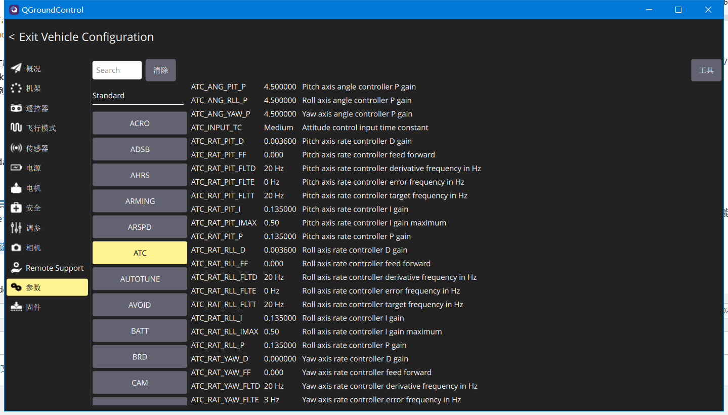Screen dimensions: 728x415
Task: Click the Search parameter input field
Action: 117,70
